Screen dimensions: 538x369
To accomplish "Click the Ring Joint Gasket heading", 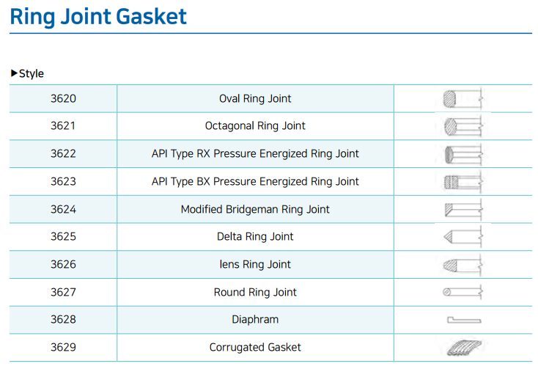I will (98, 16).
